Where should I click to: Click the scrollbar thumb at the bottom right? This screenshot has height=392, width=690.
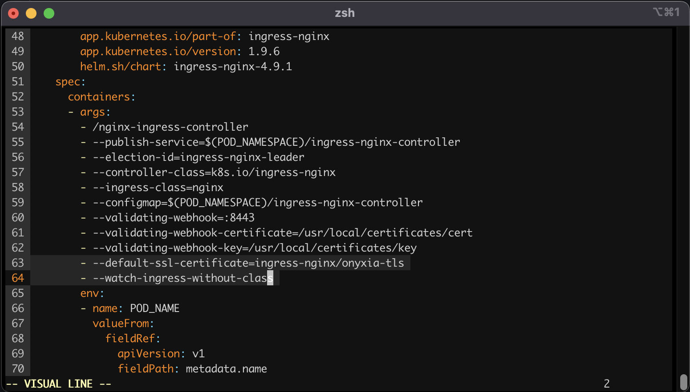pyautogui.click(x=684, y=382)
